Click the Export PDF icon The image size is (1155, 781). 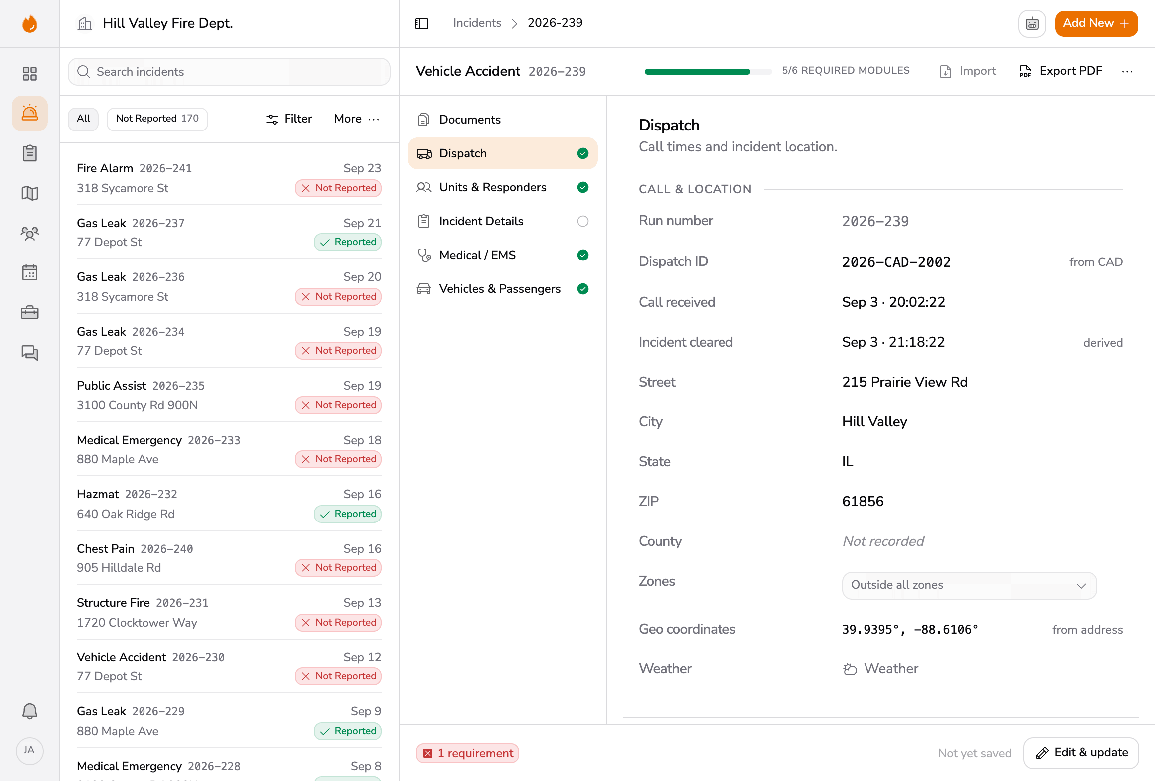point(1025,71)
